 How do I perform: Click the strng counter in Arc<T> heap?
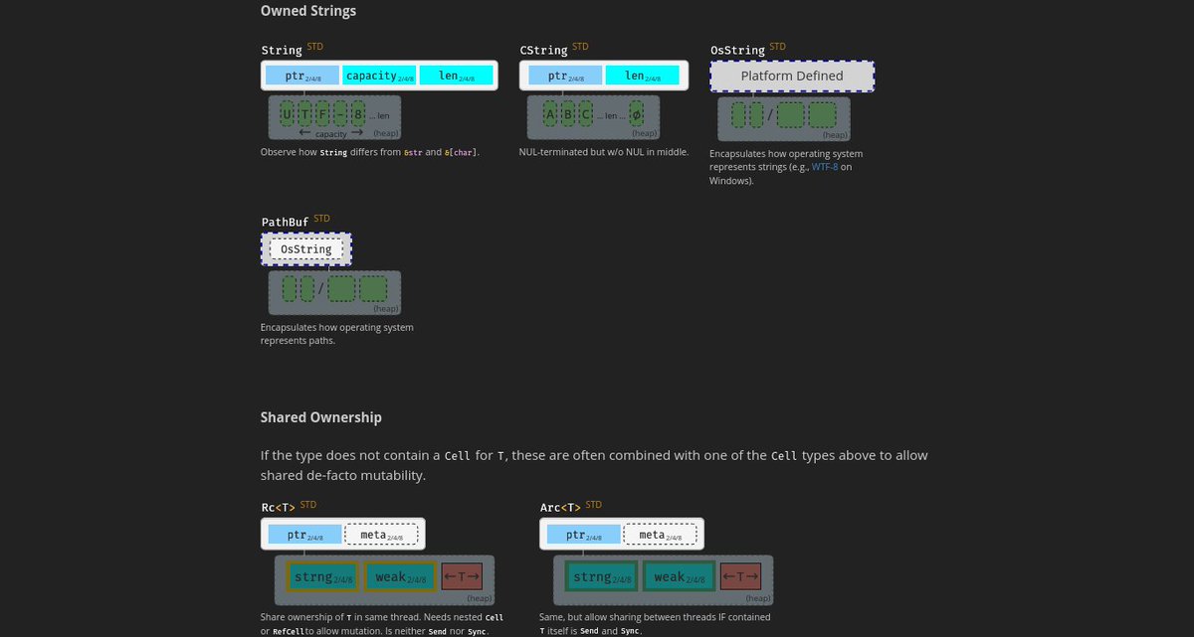click(x=602, y=576)
